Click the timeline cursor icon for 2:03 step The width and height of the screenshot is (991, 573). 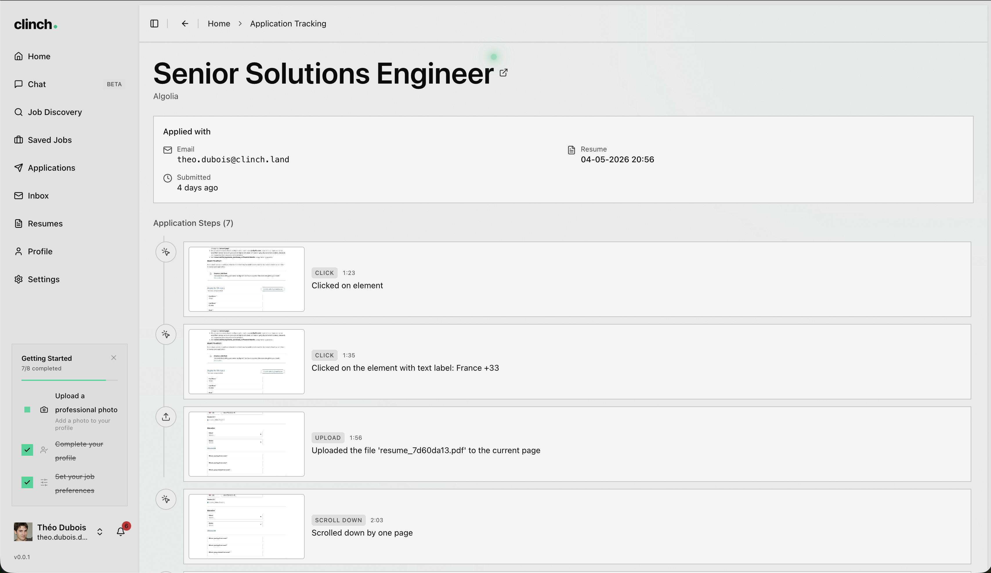pyautogui.click(x=166, y=499)
